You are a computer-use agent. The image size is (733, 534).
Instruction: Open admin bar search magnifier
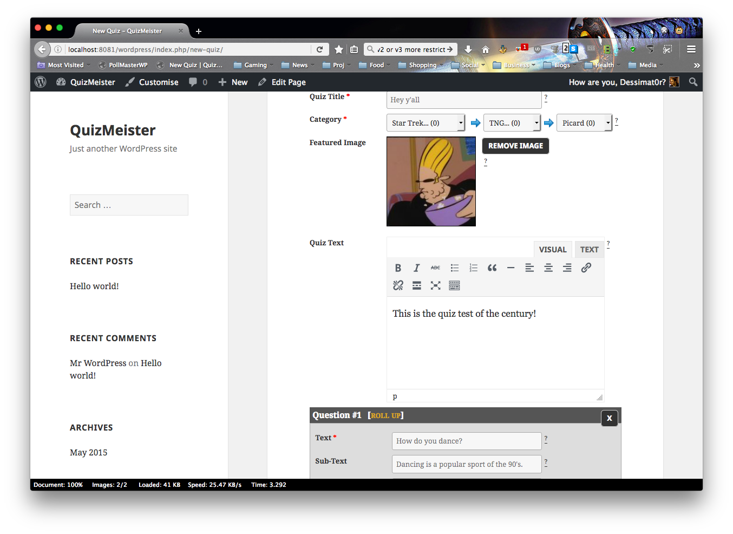click(693, 82)
